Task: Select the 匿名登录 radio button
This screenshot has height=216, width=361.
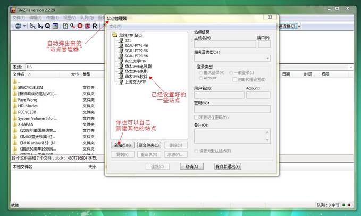Action: (x=200, y=73)
